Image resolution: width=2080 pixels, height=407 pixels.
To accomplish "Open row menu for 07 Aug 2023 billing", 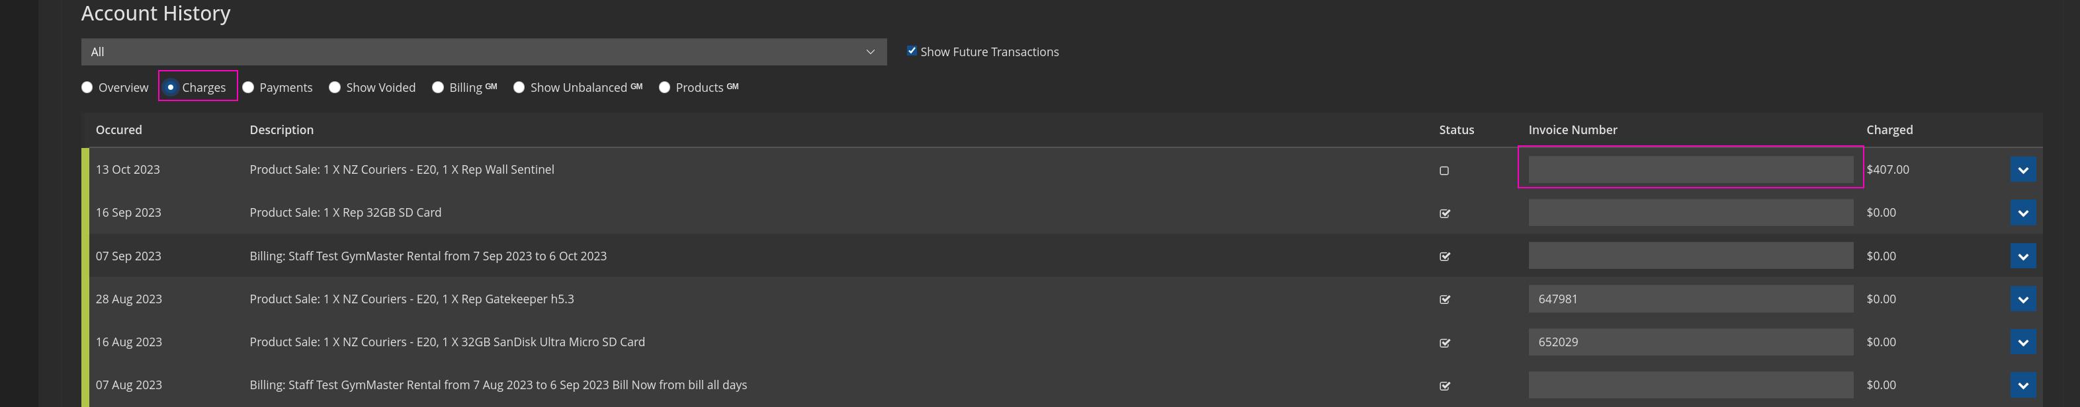I will click(2022, 385).
